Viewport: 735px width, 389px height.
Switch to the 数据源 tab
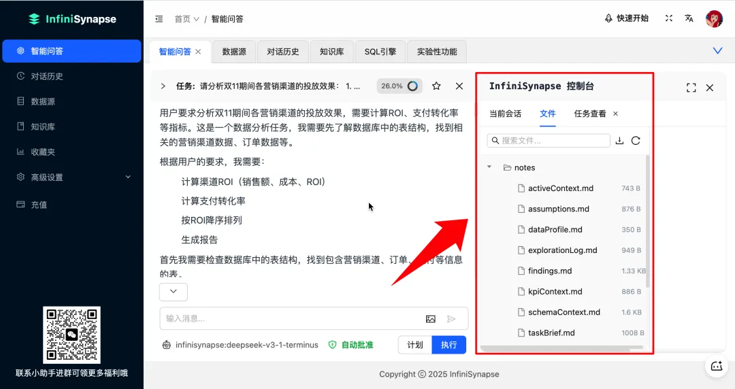234,52
